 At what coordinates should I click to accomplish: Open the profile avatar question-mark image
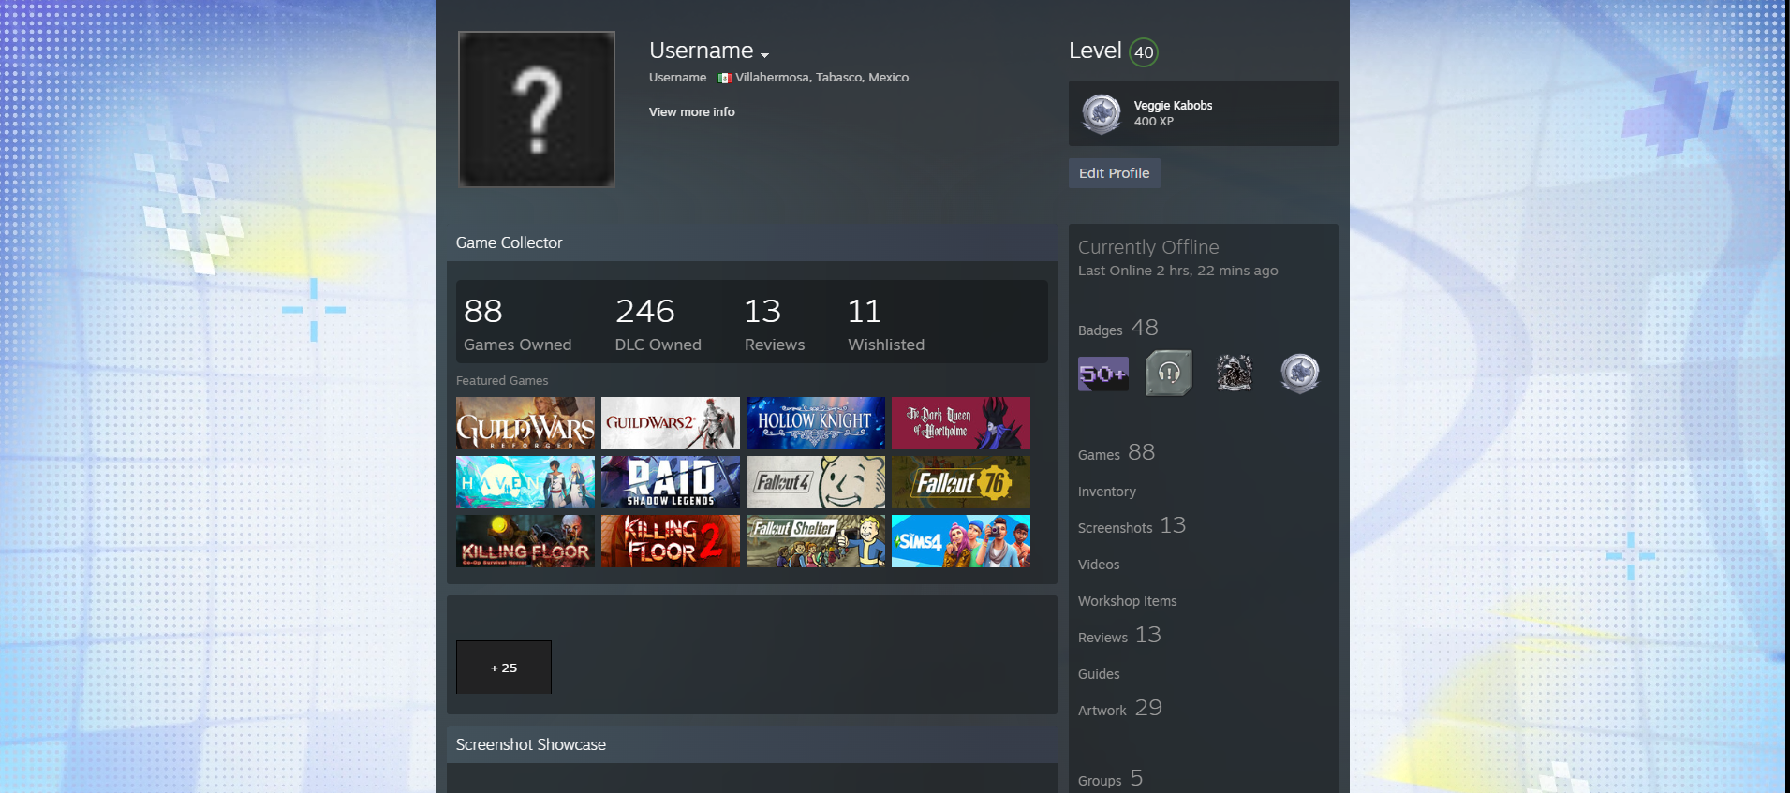click(x=537, y=110)
